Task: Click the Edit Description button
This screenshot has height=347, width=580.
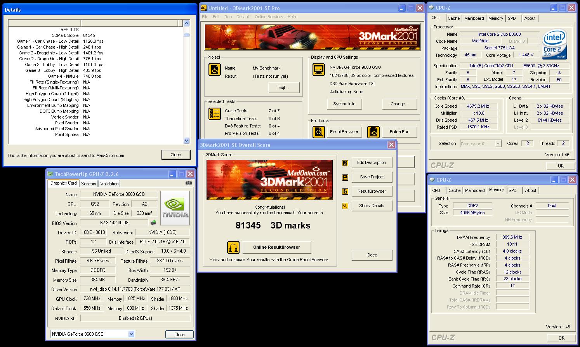Action: tap(372, 163)
